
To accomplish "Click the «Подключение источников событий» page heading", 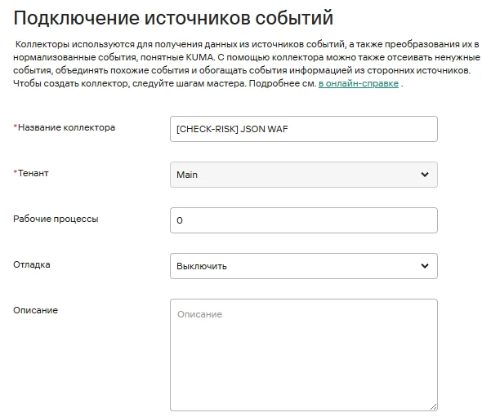I will [x=173, y=18].
